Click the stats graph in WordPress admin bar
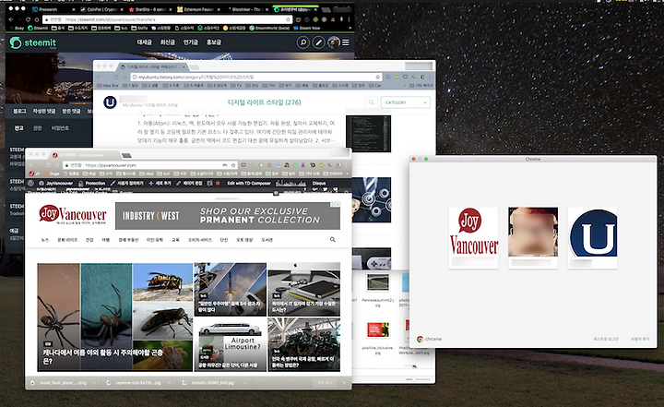This screenshot has height=407, width=664. [x=290, y=183]
